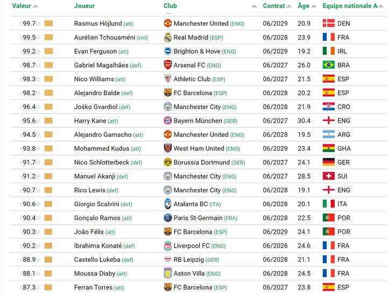Open the Aston Villa club link
The width and height of the screenshot is (387, 297).
click(189, 273)
